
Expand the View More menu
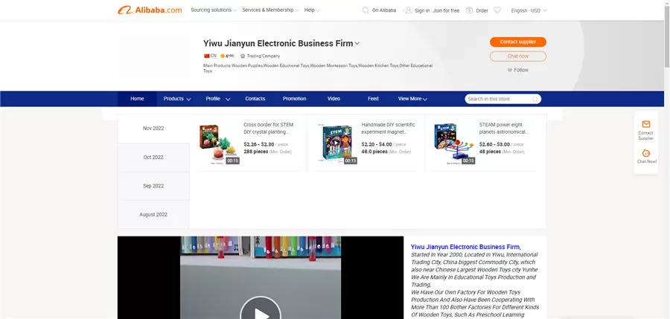point(412,99)
